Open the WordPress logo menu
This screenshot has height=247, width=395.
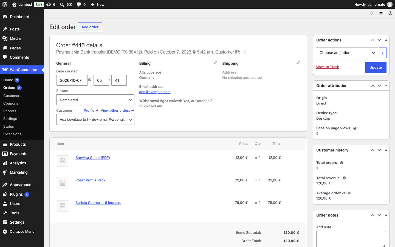click(x=5, y=4)
